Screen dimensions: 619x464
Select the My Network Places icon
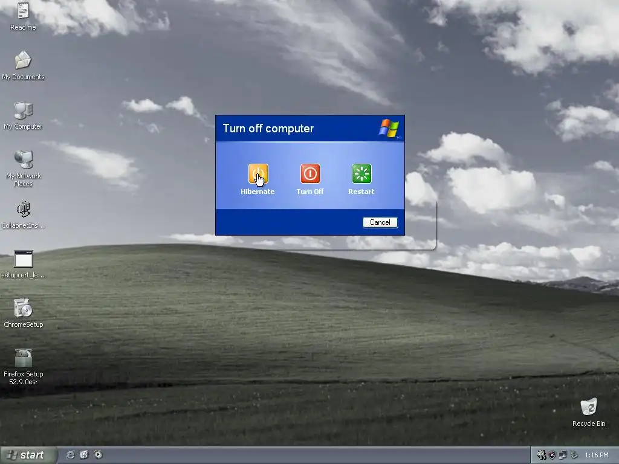tap(23, 169)
